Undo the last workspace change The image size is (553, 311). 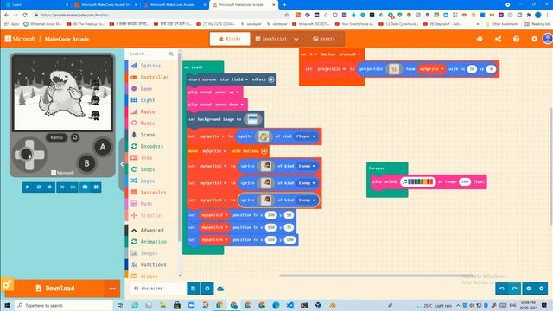pos(502,289)
